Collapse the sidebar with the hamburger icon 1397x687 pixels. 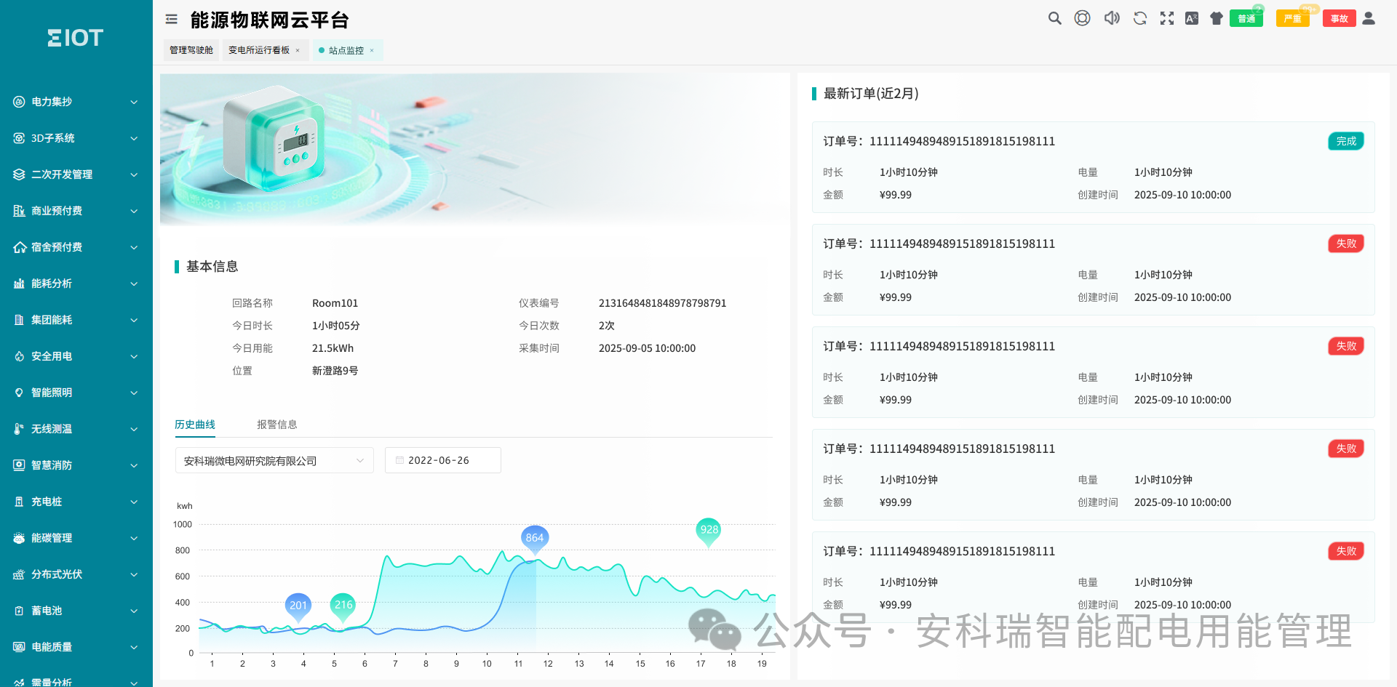pos(172,20)
